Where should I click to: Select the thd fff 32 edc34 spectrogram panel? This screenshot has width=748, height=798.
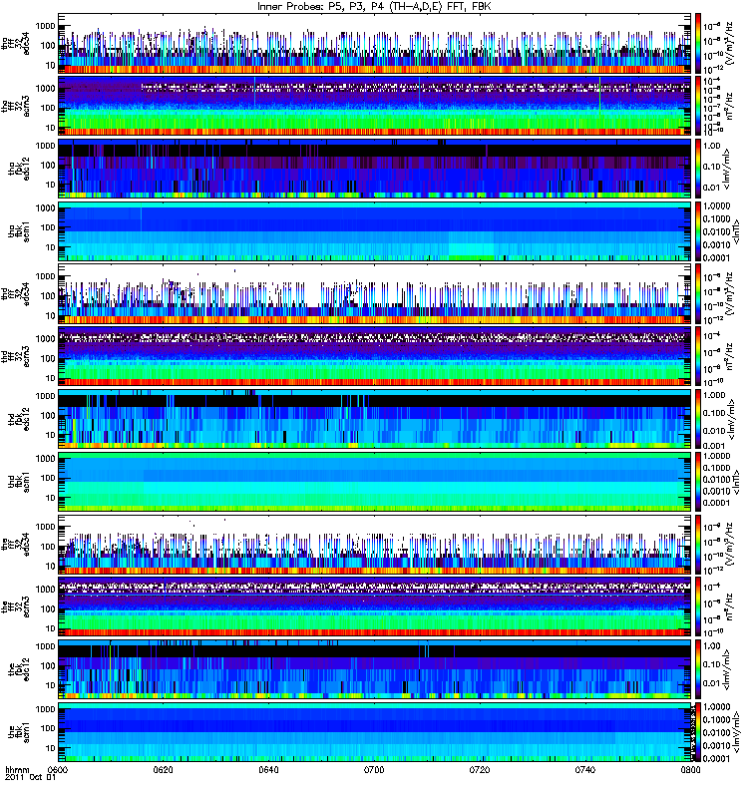pos(375,294)
